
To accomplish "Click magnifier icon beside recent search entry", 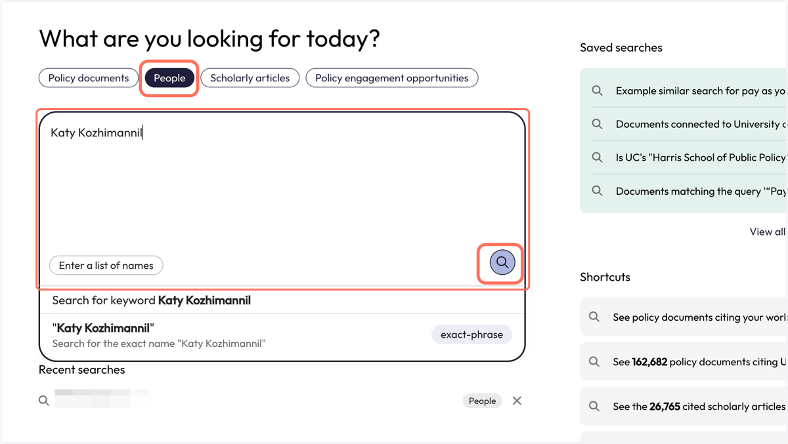I will [x=44, y=401].
